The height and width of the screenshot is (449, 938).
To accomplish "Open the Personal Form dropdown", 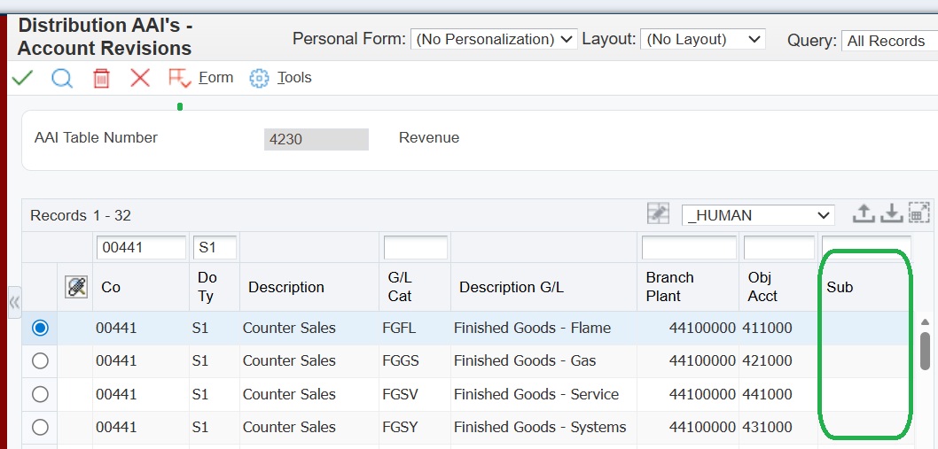I will coord(494,39).
